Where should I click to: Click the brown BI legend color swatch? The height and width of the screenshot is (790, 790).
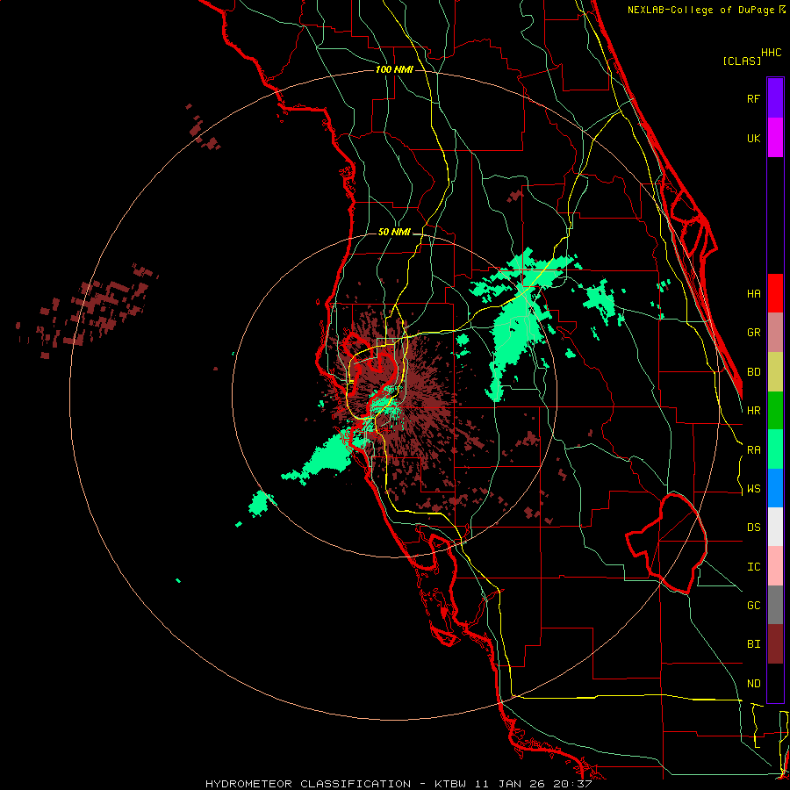coord(775,644)
